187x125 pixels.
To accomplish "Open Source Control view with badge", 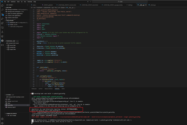I will pyautogui.click(x=2, y=14).
